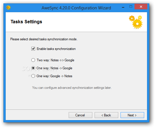Click the advanced synchronization settings later note
The image size is (155, 128).
click(72, 88)
